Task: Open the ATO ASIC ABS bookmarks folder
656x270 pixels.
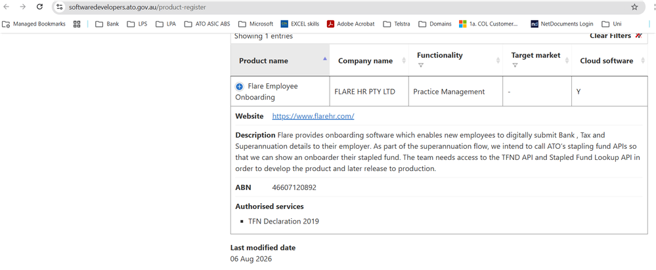Action: pos(207,24)
